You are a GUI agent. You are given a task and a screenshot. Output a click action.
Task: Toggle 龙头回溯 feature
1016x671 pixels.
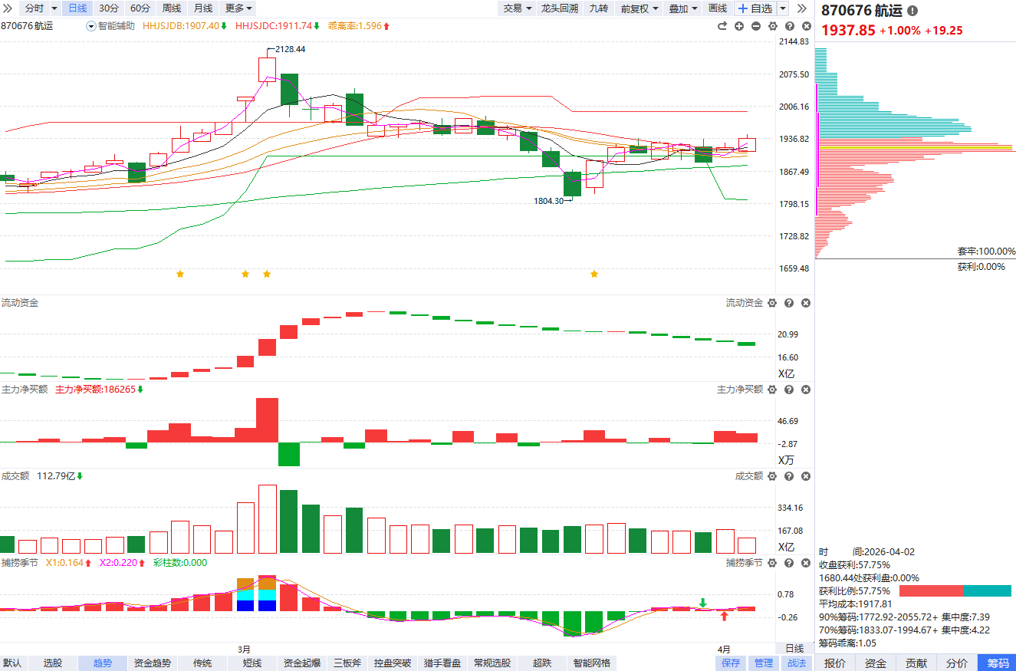[x=559, y=8]
